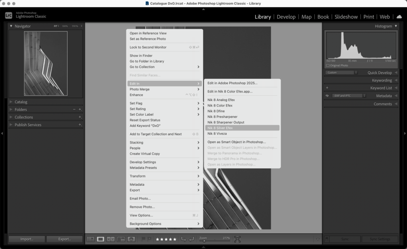This screenshot has width=407, height=249.
Task: Set navigator zoom to FIT
Action: (56, 26)
